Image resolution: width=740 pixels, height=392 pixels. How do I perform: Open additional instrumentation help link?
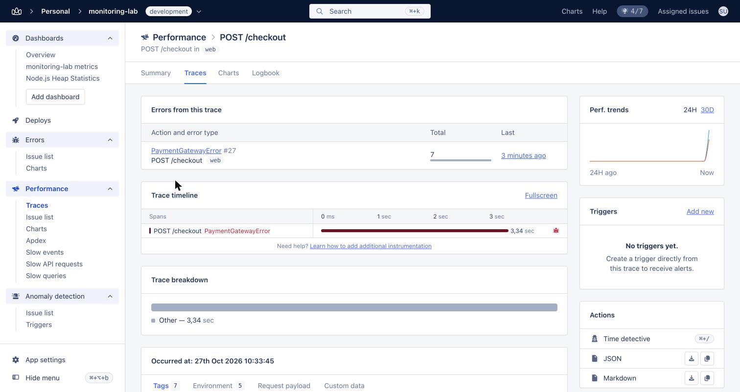(370, 246)
